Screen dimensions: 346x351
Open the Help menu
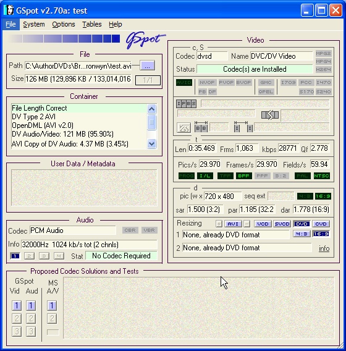pos(116,24)
